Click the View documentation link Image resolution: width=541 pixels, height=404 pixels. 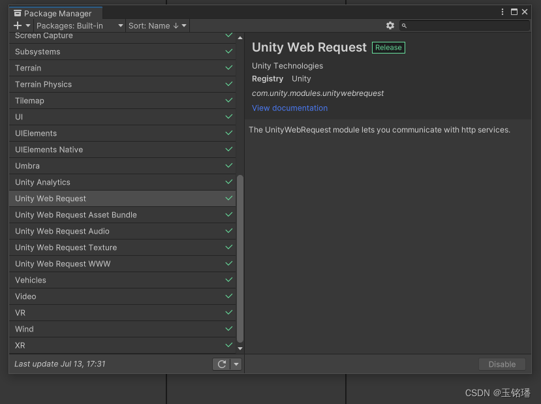290,108
